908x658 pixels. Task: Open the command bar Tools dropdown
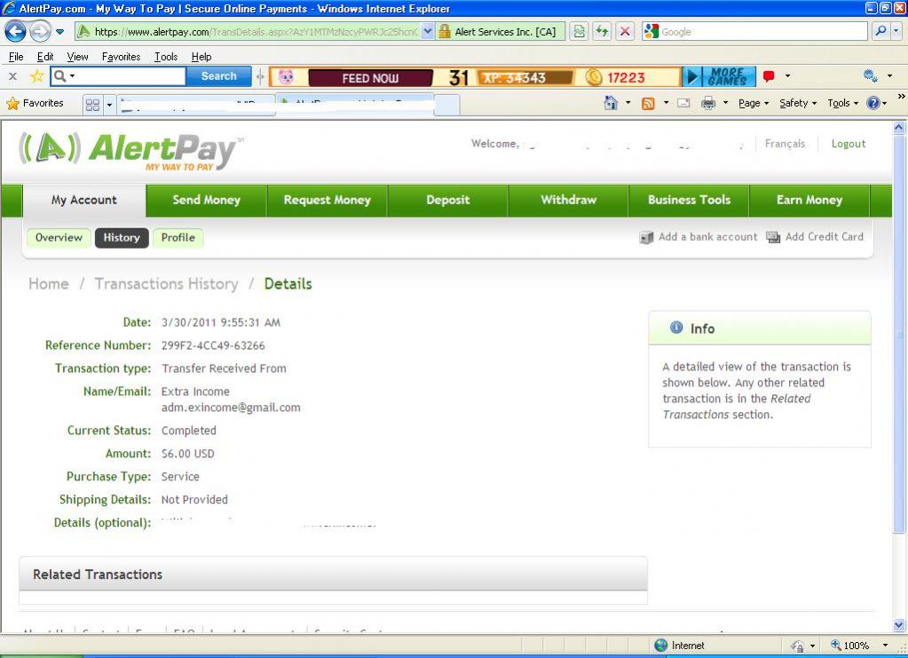(x=842, y=103)
